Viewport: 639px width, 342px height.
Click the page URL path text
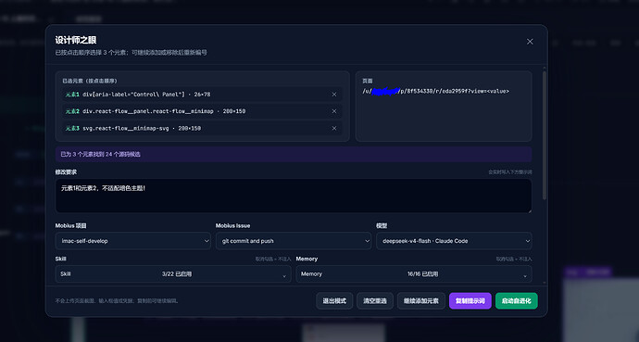[435, 92]
